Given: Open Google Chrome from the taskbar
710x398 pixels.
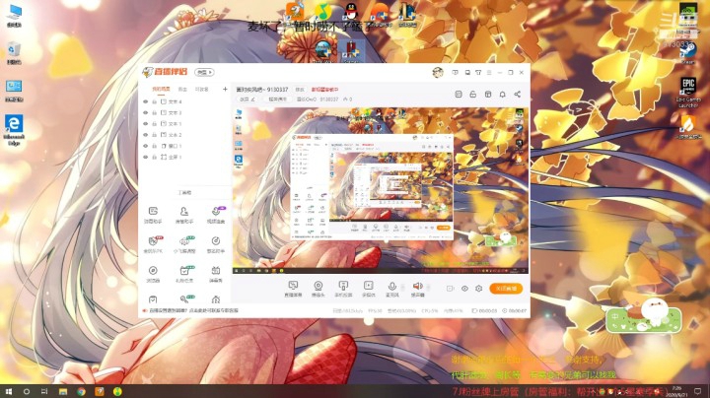Looking at the screenshot, I should click(x=81, y=391).
